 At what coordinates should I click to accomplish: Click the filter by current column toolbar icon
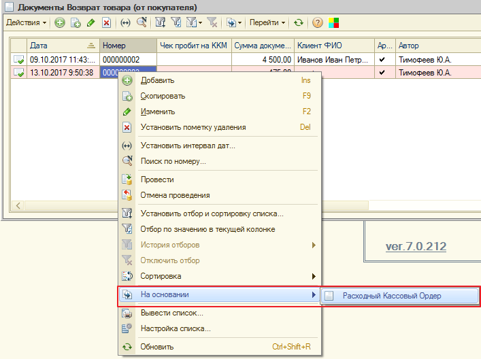pos(176,22)
